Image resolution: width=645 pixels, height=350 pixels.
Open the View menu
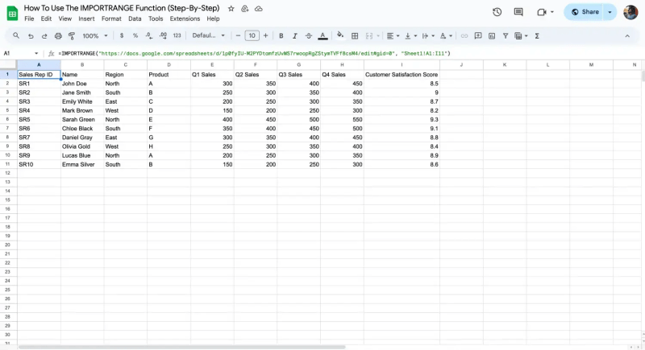click(65, 19)
